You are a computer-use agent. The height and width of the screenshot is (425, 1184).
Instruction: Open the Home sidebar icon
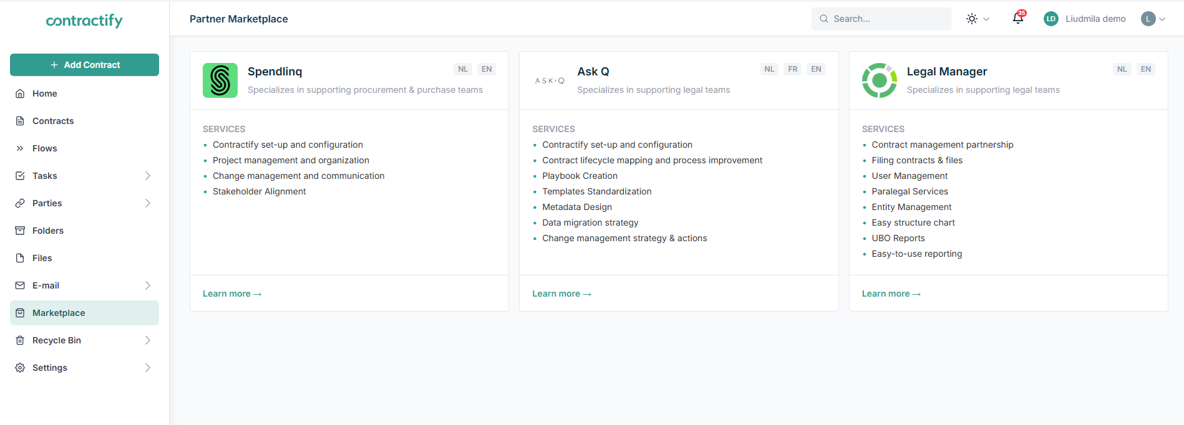[x=20, y=93]
